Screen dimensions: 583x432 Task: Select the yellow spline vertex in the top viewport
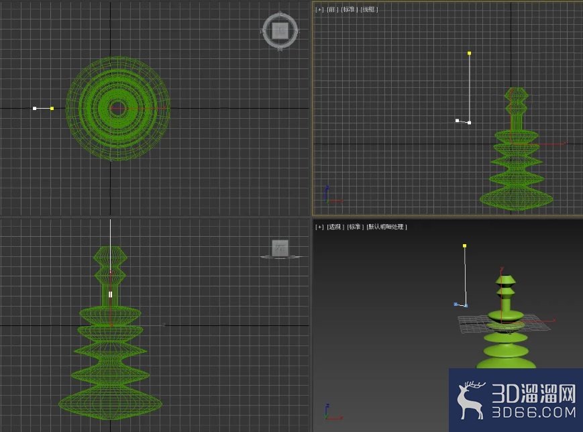click(x=52, y=109)
